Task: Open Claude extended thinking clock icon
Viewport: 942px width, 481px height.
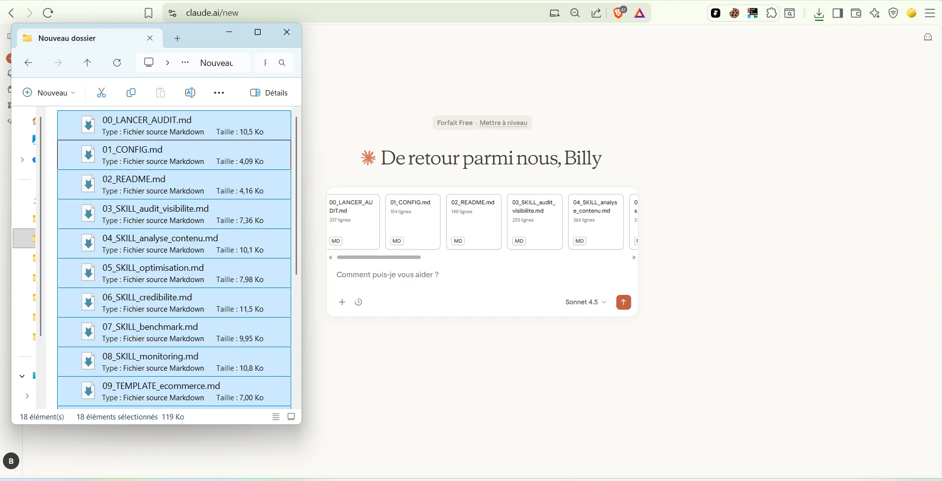Action: click(x=359, y=302)
